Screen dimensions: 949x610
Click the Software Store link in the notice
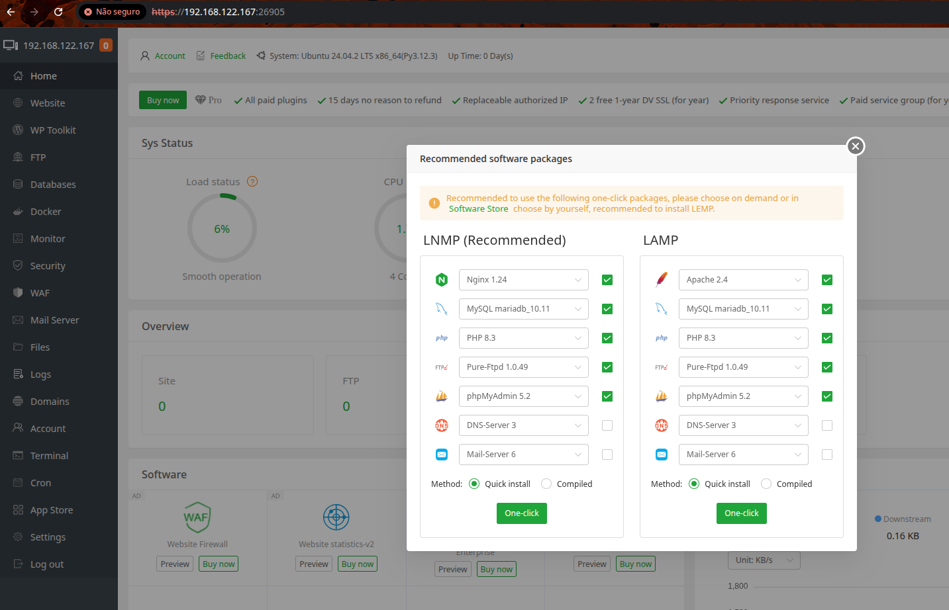point(478,208)
